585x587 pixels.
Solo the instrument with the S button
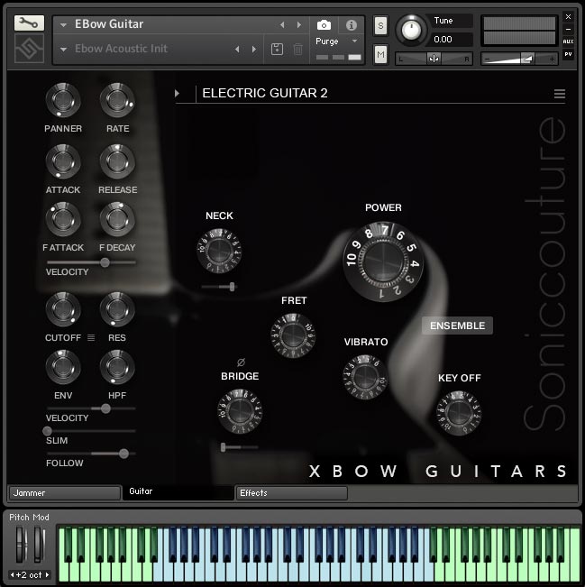(380, 25)
